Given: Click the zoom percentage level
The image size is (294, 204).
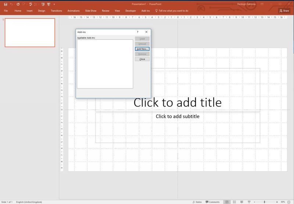Looking at the screenshot, I should click(x=283, y=202).
